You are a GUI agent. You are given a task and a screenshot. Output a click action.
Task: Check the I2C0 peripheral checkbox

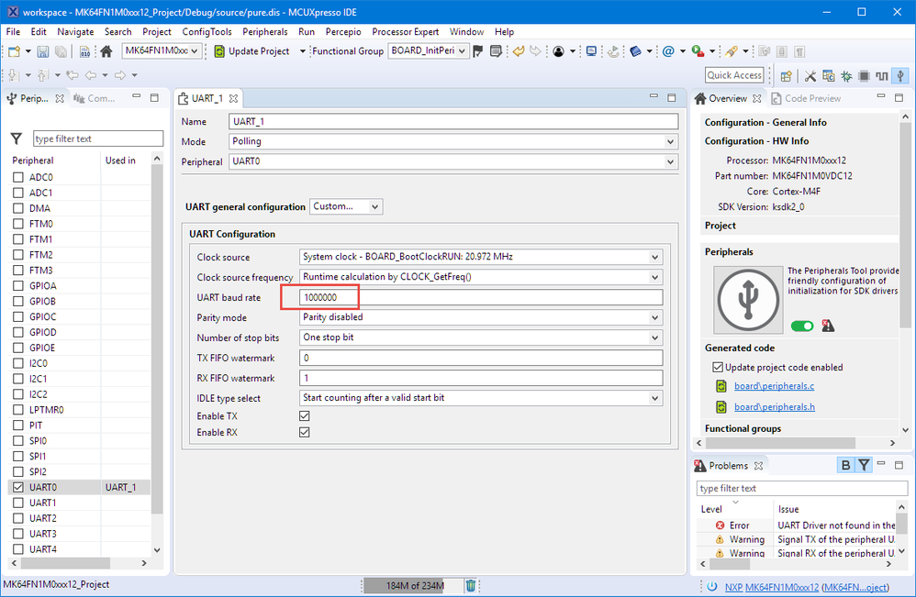point(18,363)
